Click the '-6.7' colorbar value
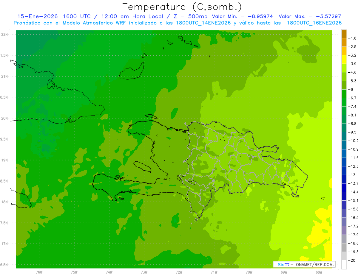This screenshot has width=358, height=276. (352, 98)
